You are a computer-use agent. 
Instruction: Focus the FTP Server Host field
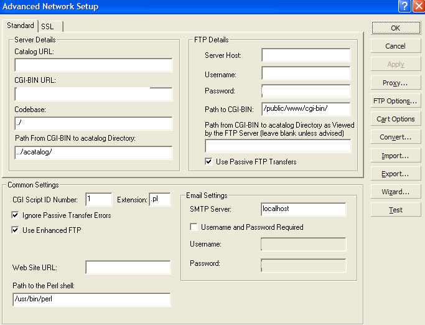tap(306, 55)
